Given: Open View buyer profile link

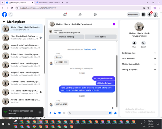Looking at the screenshot, I should pyautogui.click(x=90, y=49).
